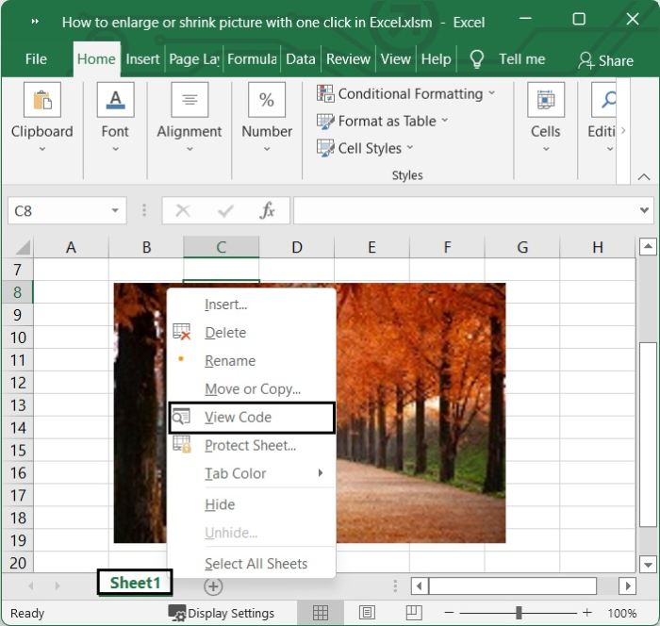The height and width of the screenshot is (626, 660).
Task: Click the Number format percent icon
Action: pyautogui.click(x=267, y=100)
